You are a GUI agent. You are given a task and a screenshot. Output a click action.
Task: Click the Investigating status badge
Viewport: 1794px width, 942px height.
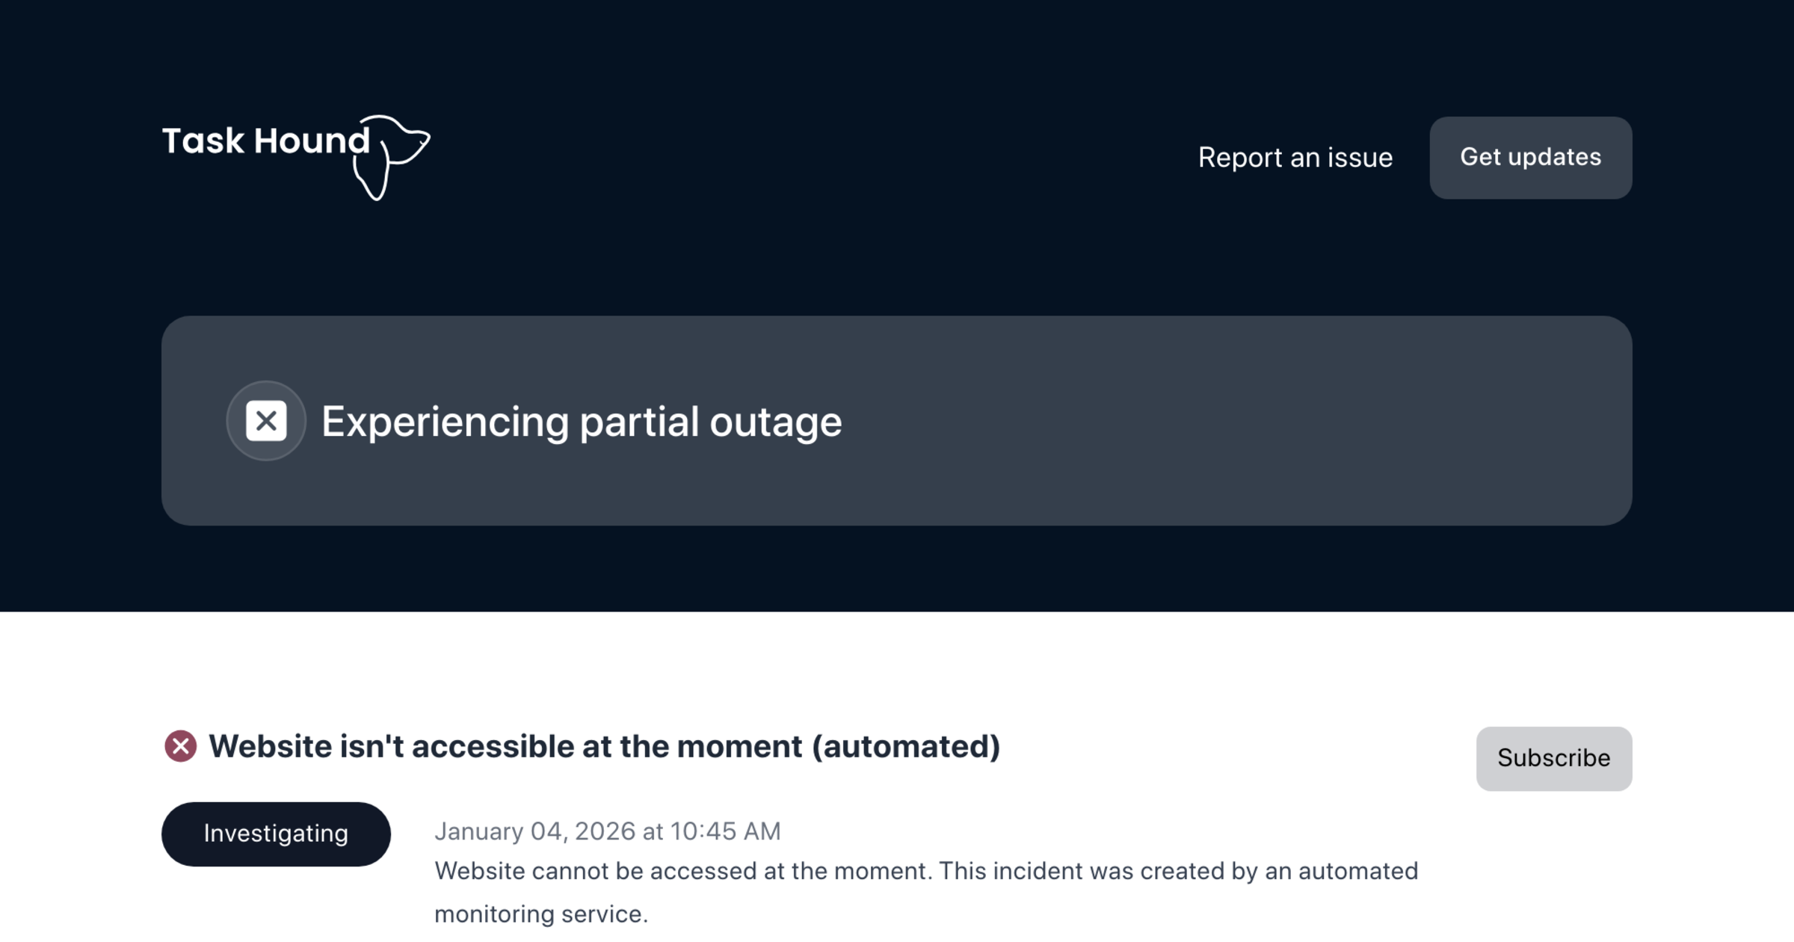pyautogui.click(x=276, y=834)
